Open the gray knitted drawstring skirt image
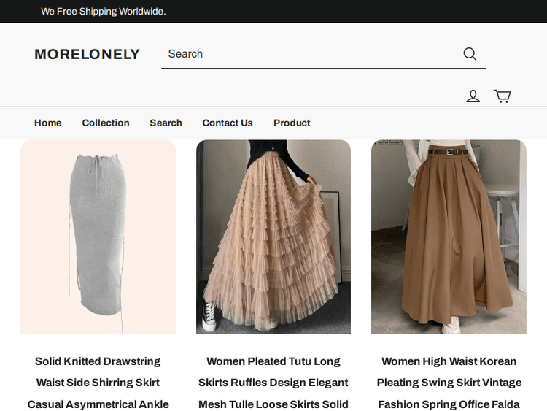 [98, 237]
